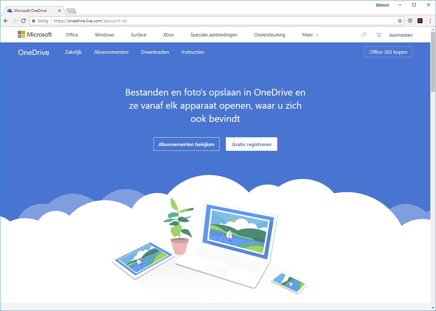Go to the Downloaden page

(x=155, y=52)
